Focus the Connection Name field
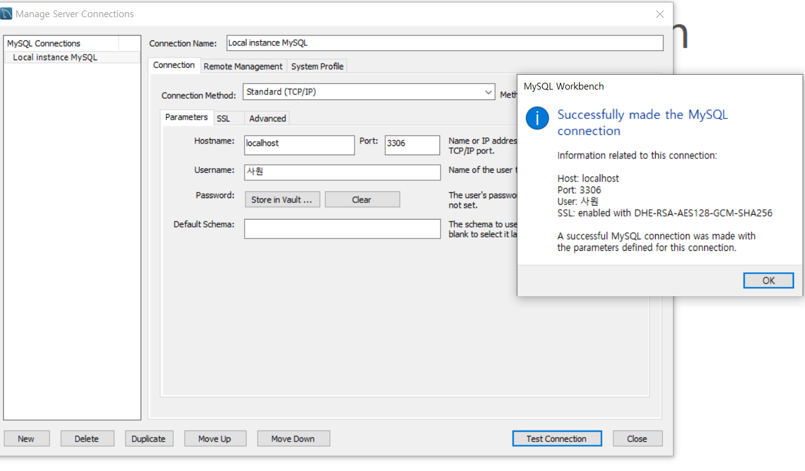 [445, 43]
